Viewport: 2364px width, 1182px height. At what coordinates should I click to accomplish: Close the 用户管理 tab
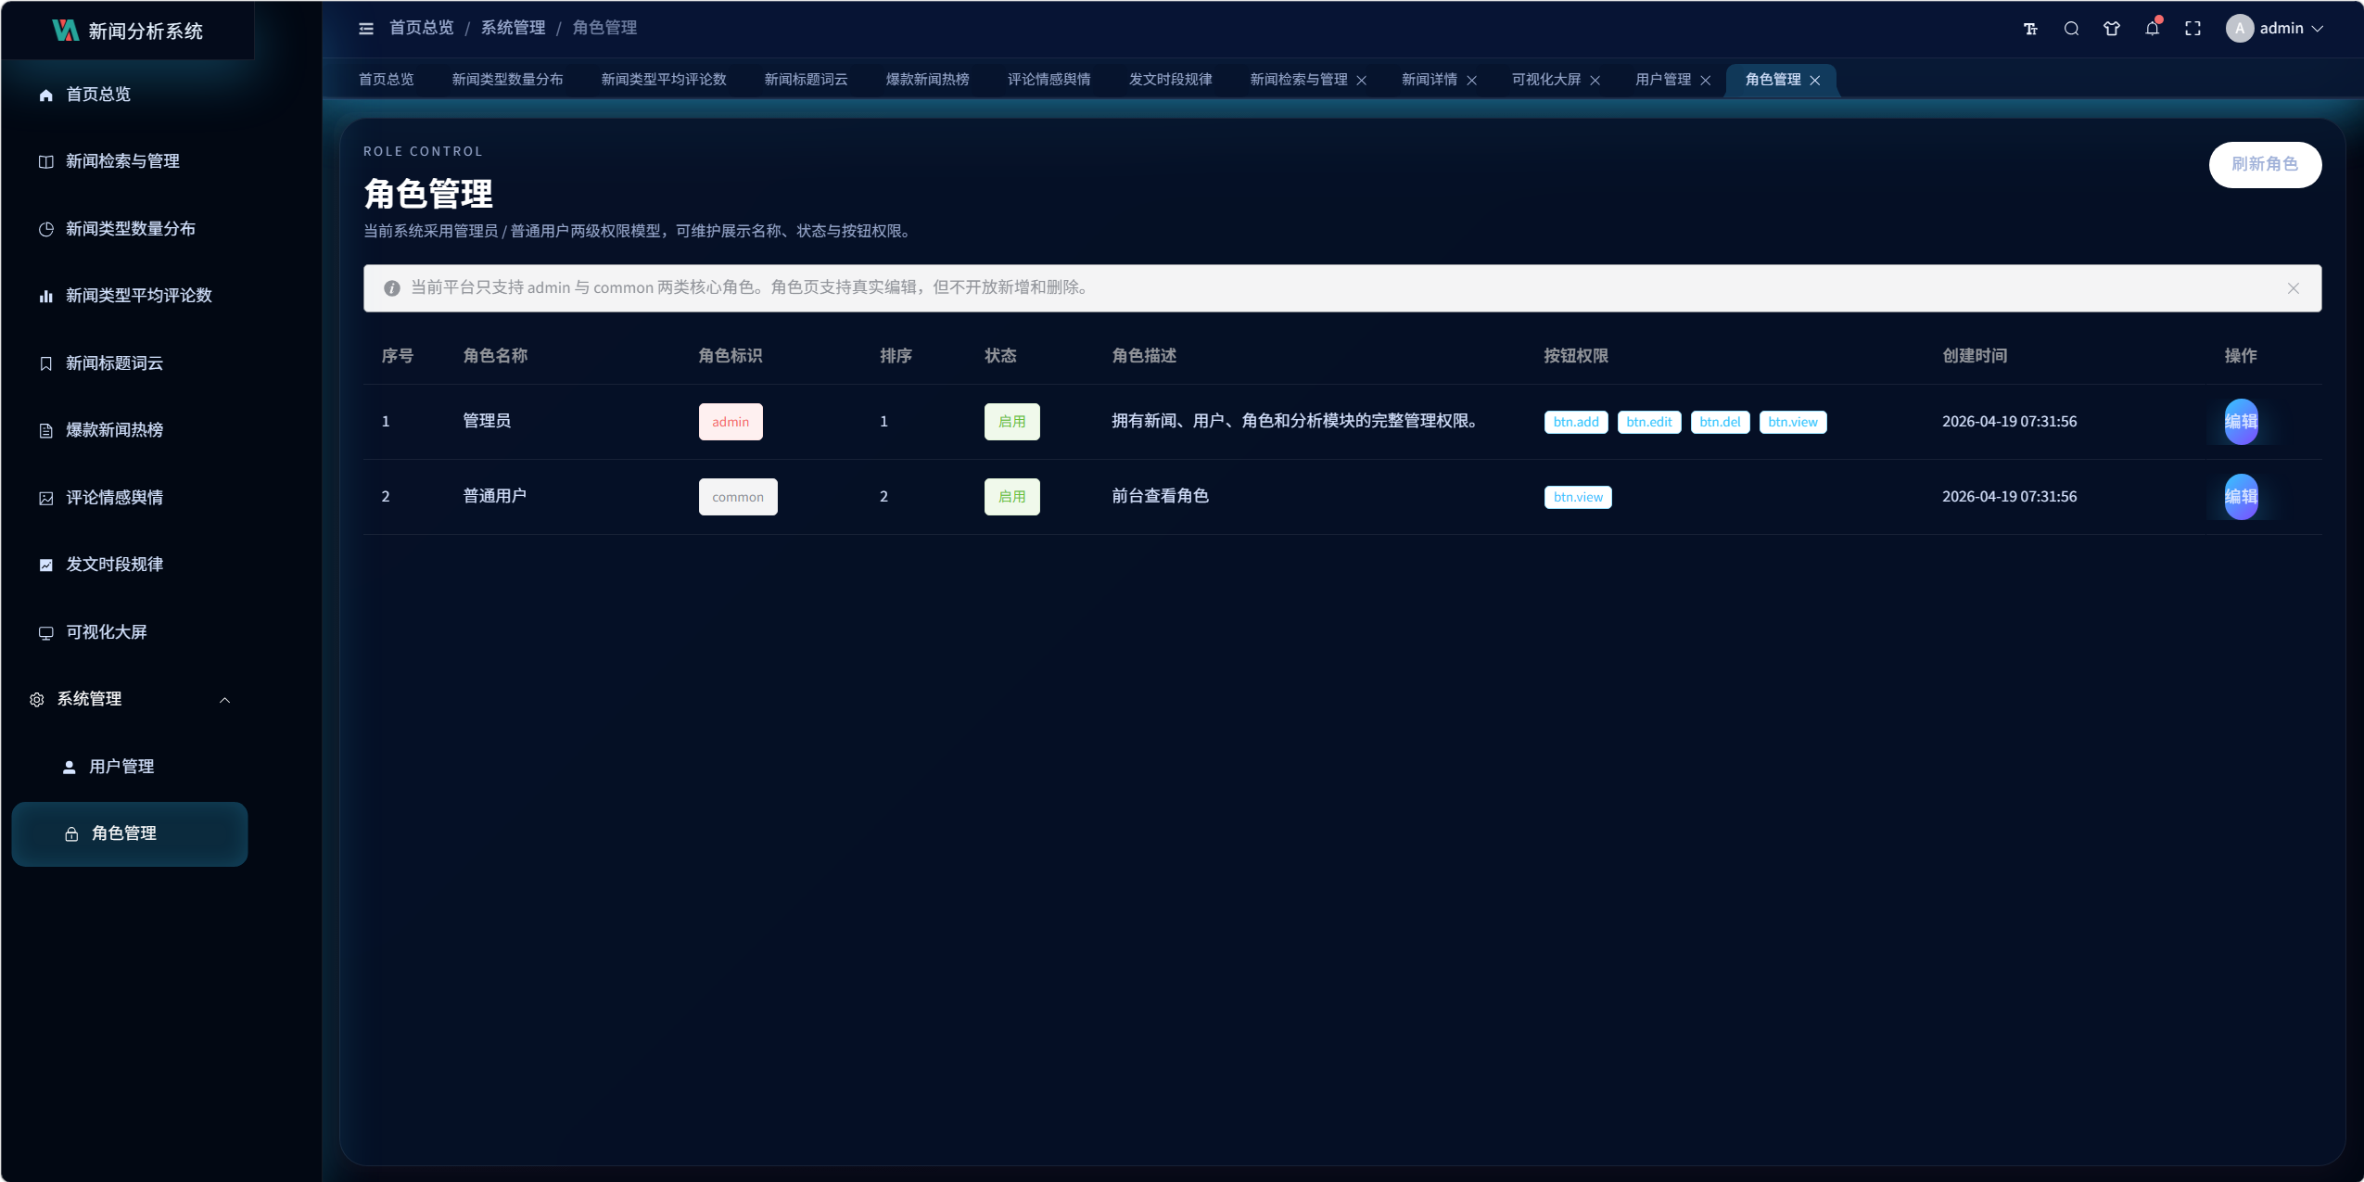pos(1706,81)
